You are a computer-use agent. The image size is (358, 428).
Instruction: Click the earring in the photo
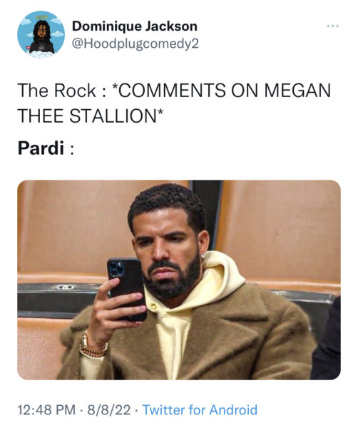[203, 256]
